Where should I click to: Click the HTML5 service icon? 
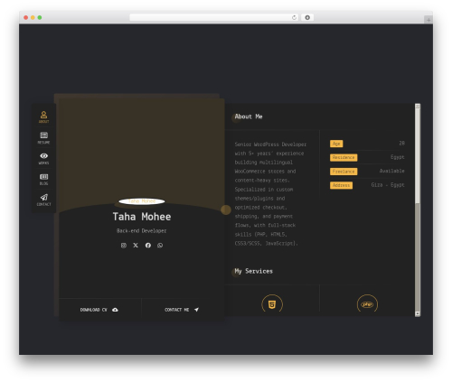point(272,304)
